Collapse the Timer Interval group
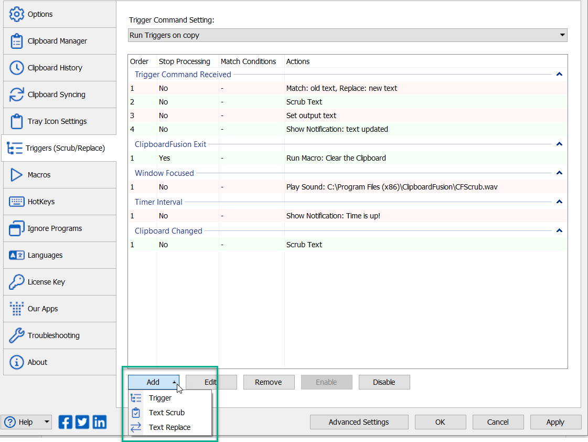This screenshot has height=442, width=588. point(559,202)
